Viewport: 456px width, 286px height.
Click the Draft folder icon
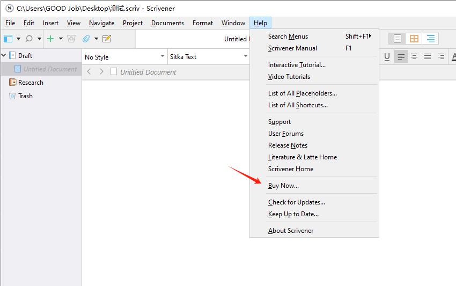click(x=12, y=55)
